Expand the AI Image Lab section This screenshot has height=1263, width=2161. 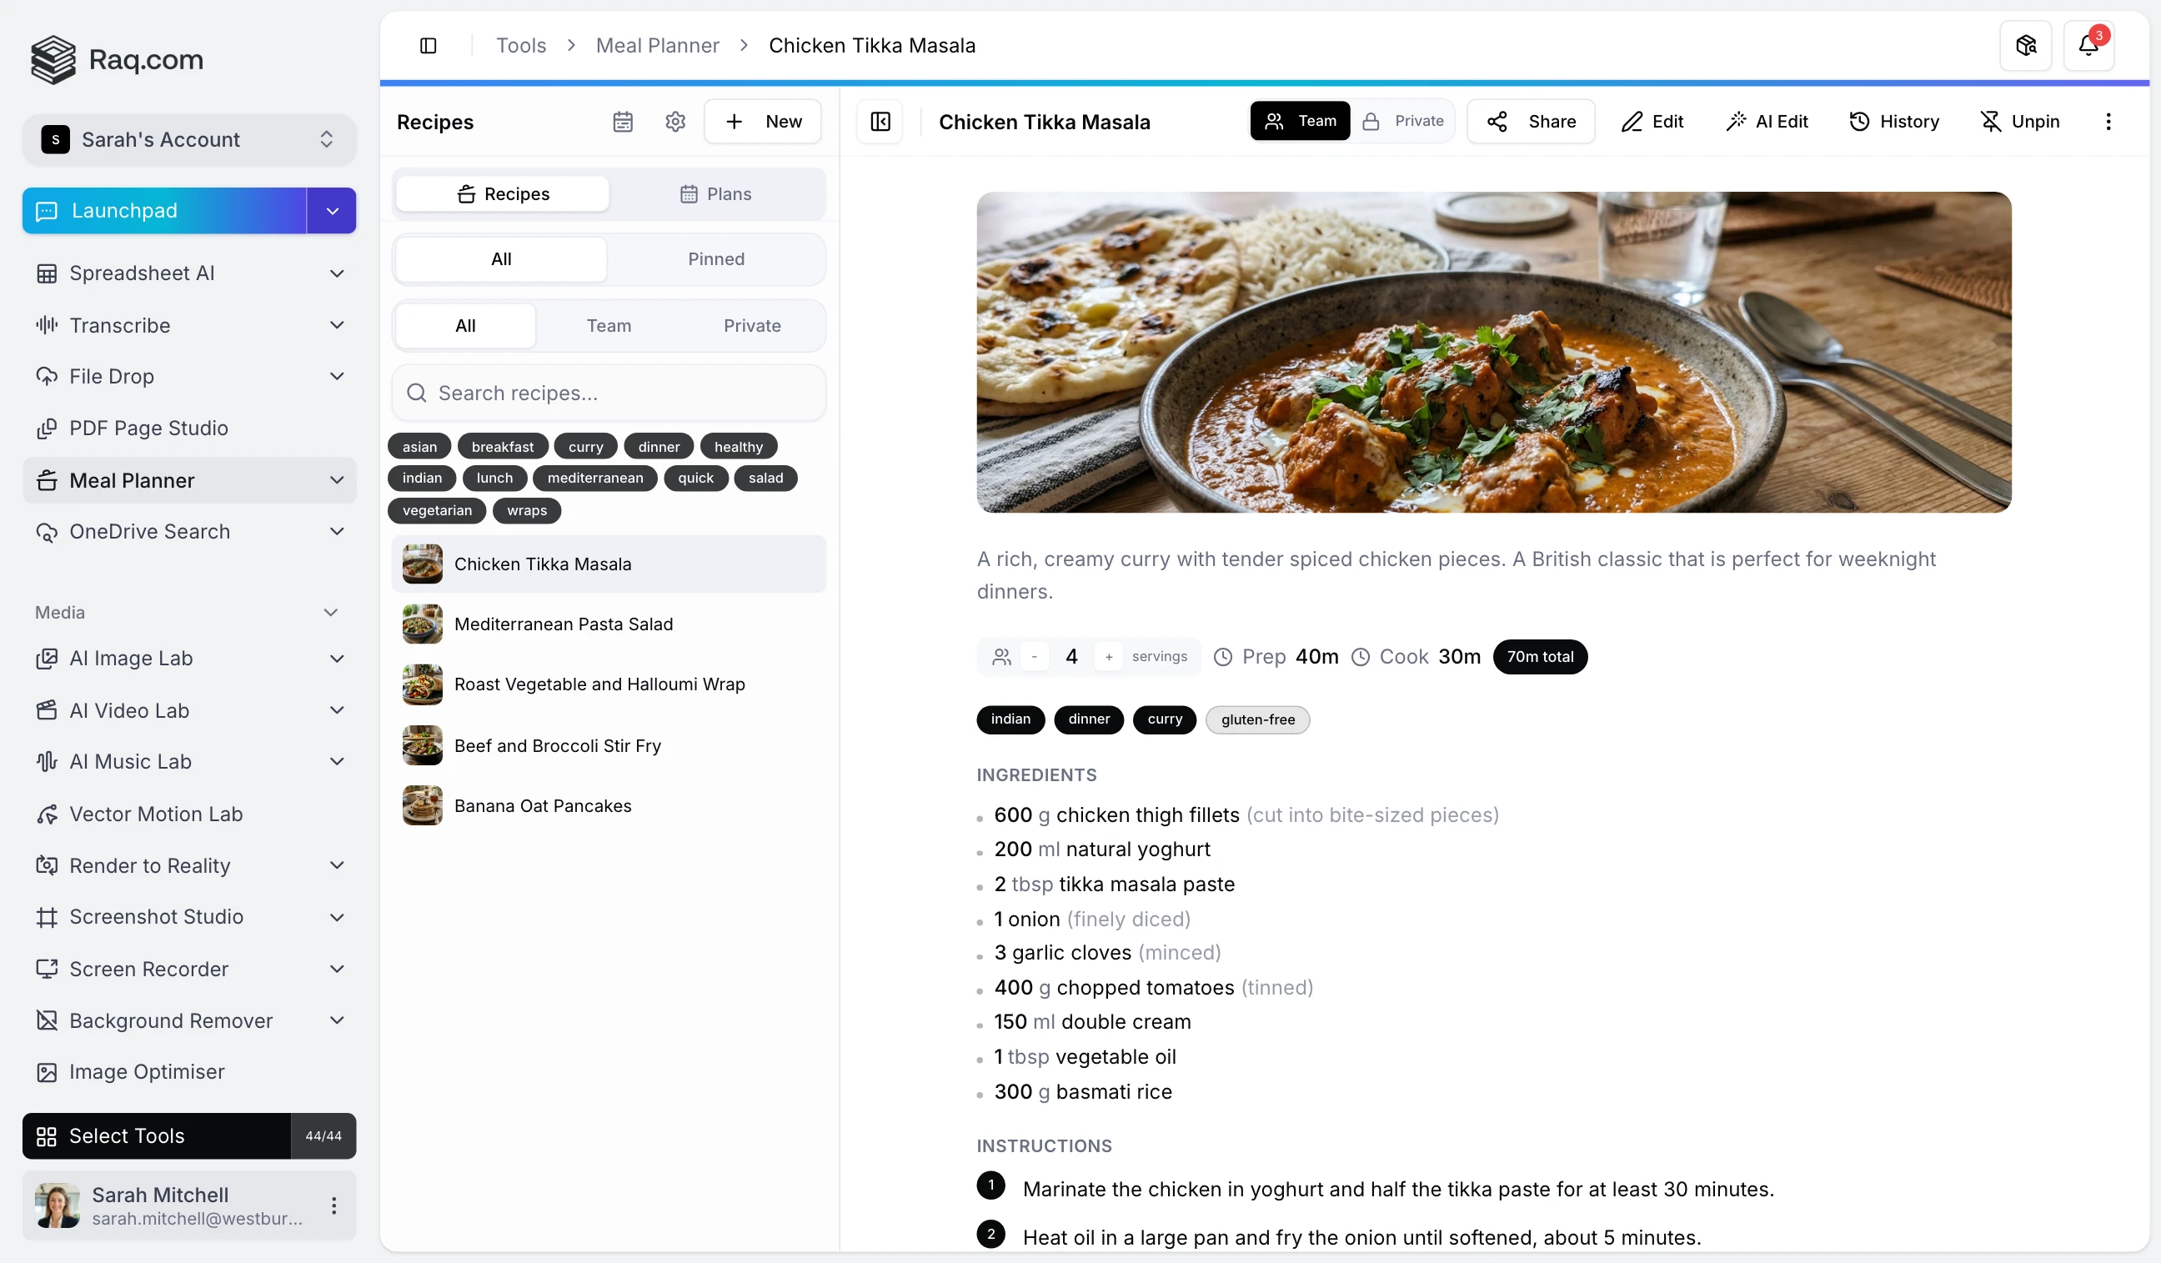point(337,659)
